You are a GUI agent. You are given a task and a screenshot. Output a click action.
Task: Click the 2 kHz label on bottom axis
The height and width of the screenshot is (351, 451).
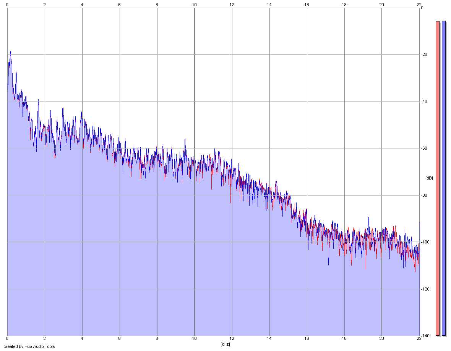[x=45, y=339]
